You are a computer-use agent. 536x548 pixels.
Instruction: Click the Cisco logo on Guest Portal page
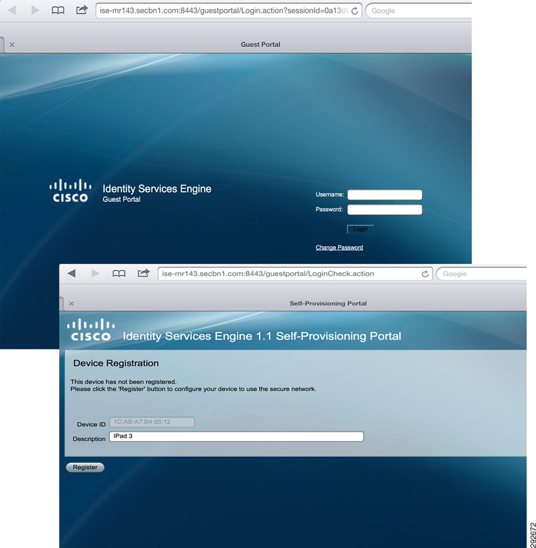pos(70,190)
